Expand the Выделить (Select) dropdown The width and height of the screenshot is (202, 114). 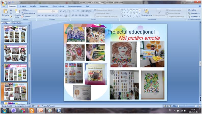[193, 16]
